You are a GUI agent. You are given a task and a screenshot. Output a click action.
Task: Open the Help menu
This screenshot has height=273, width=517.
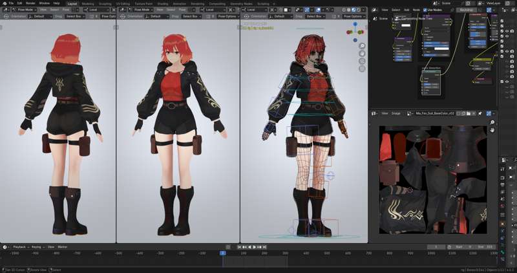(x=57, y=3)
